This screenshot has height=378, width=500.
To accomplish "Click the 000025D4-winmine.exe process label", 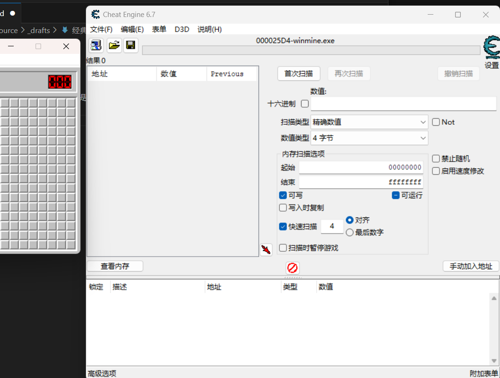I will pyautogui.click(x=295, y=41).
